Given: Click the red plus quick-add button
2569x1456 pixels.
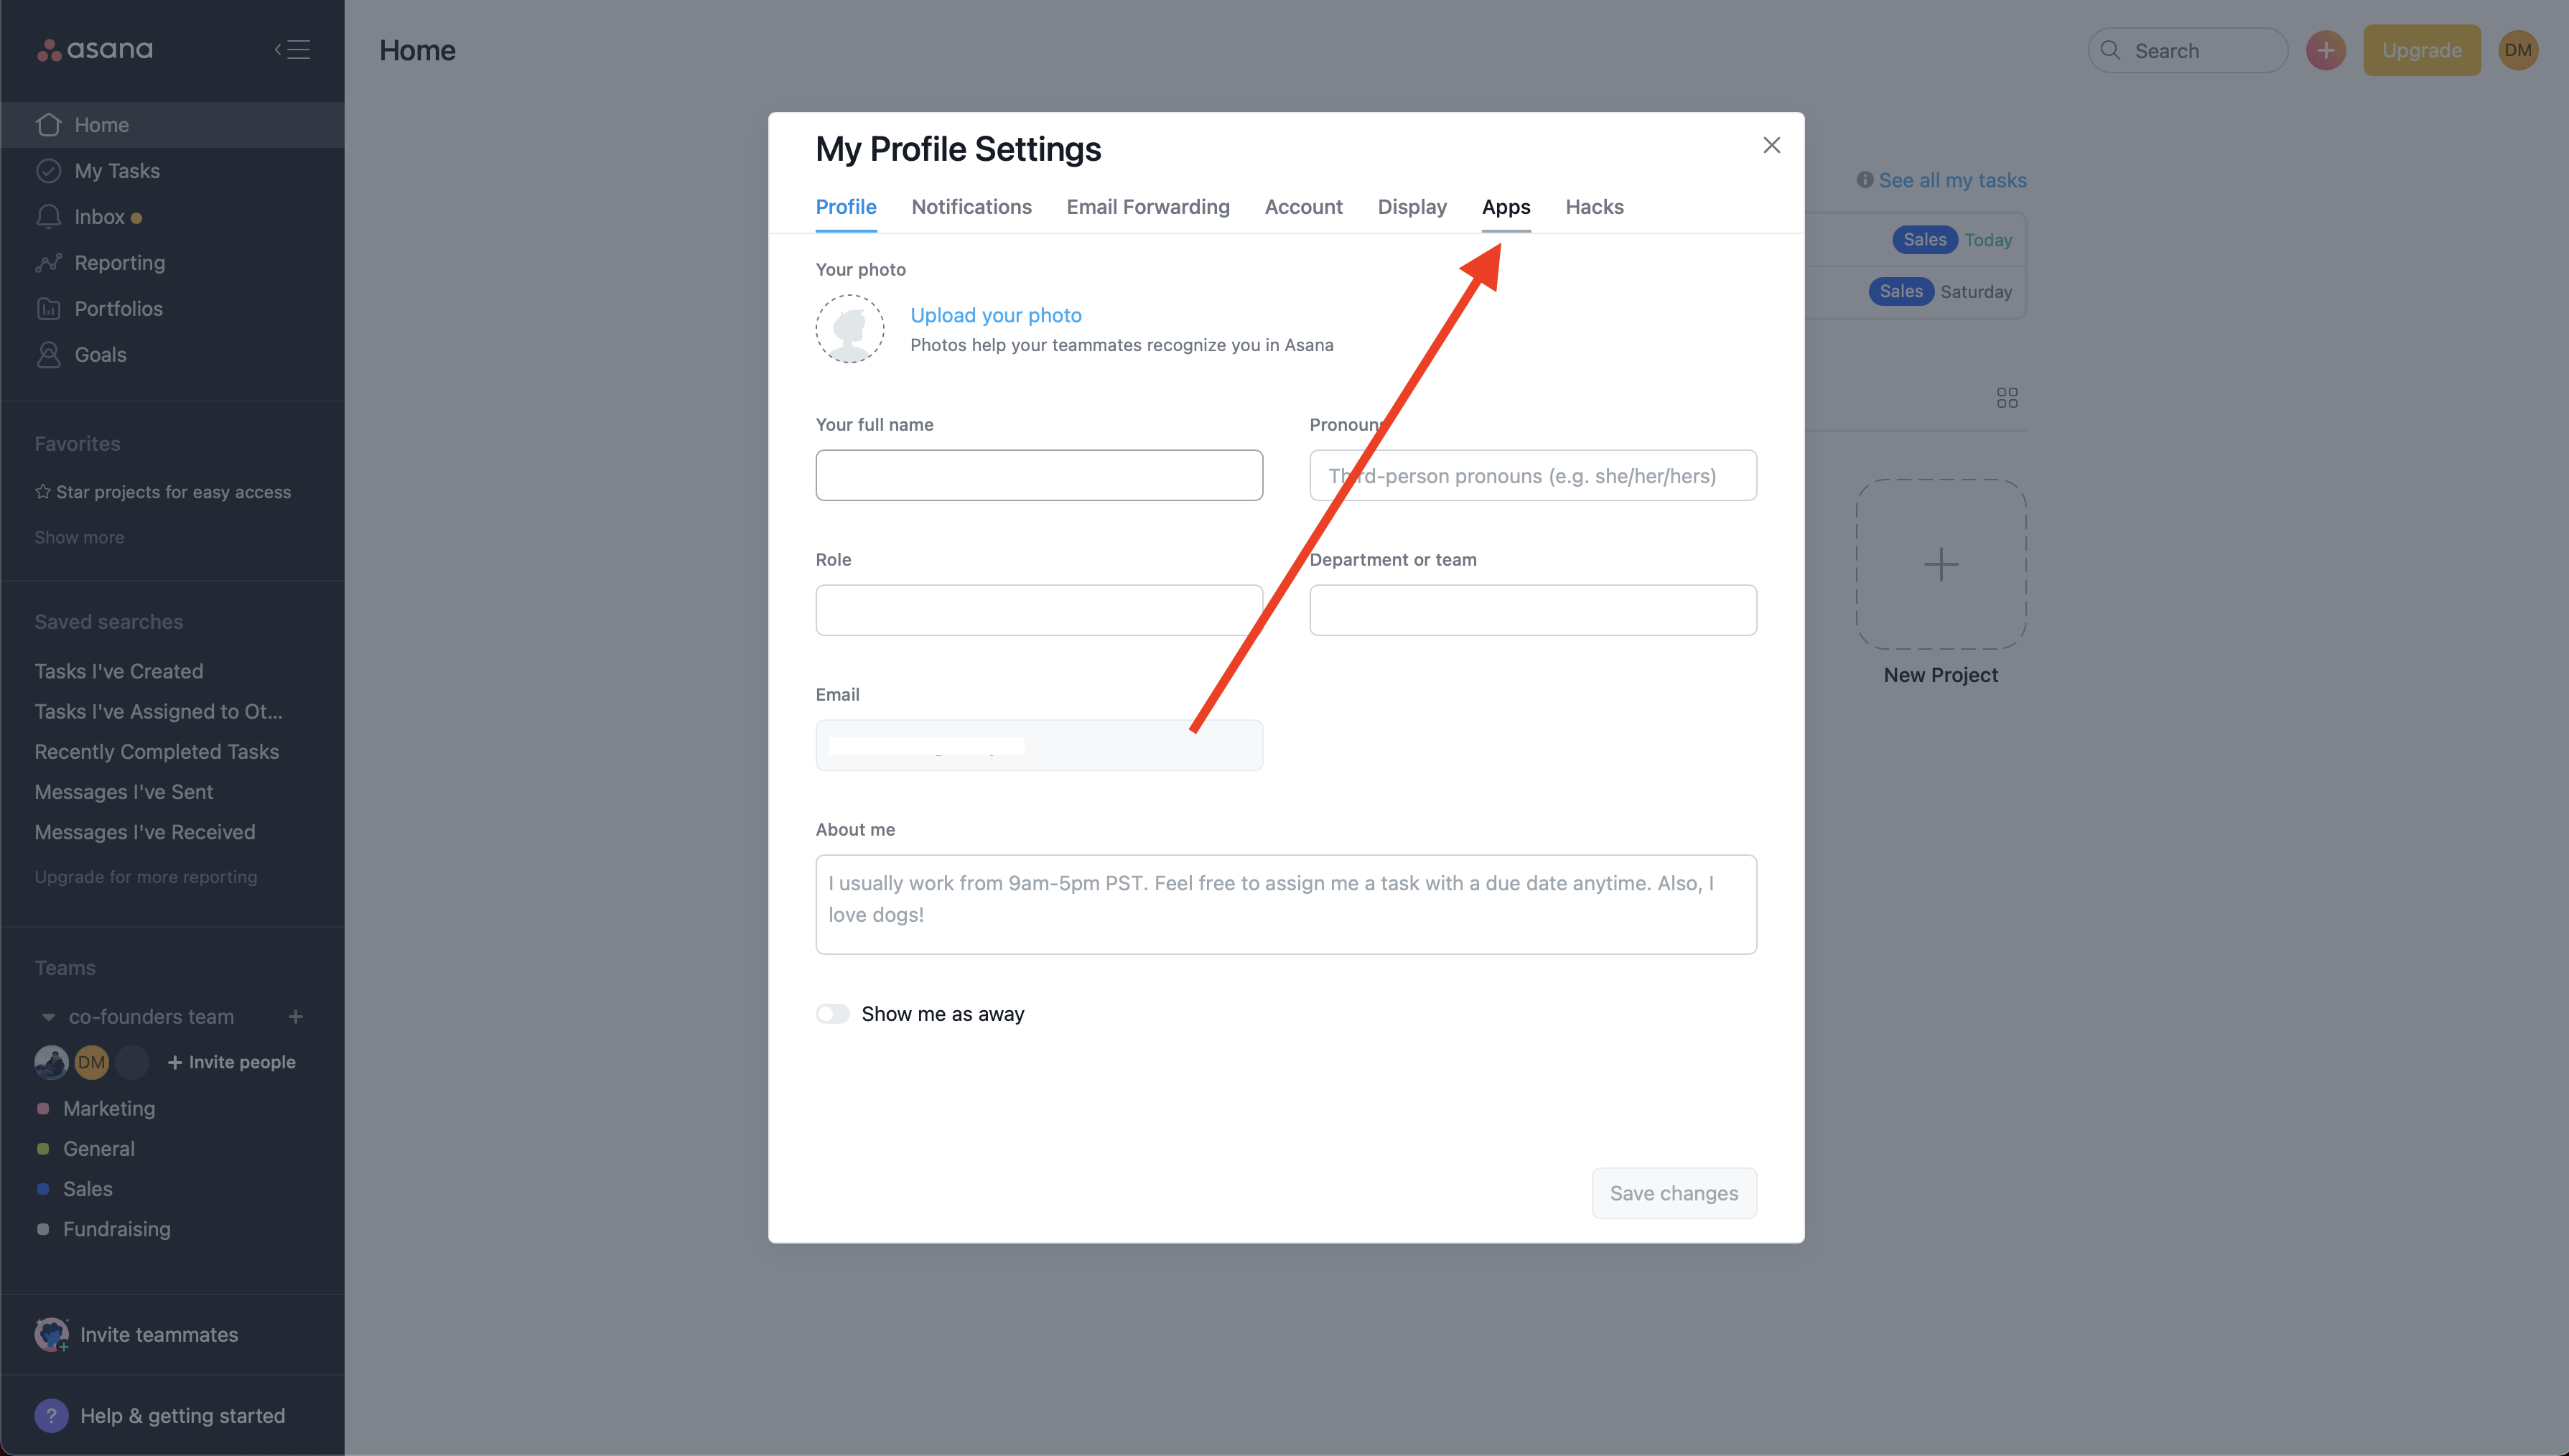Looking at the screenshot, I should point(2326,50).
